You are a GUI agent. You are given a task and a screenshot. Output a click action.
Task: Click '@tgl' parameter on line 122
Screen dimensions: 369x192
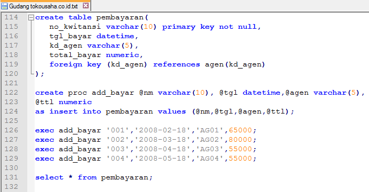click(x=229, y=93)
